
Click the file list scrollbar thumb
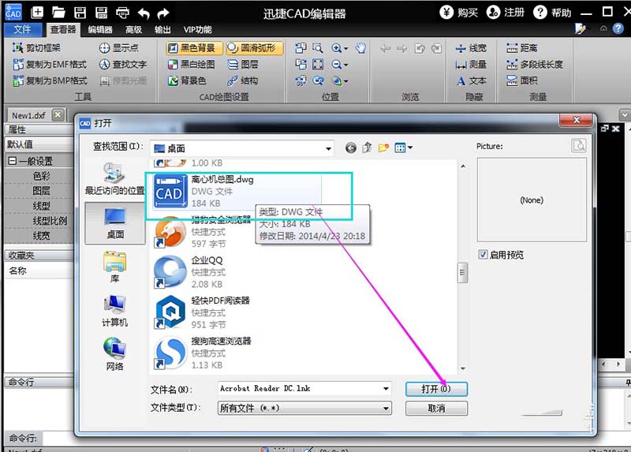click(x=462, y=272)
